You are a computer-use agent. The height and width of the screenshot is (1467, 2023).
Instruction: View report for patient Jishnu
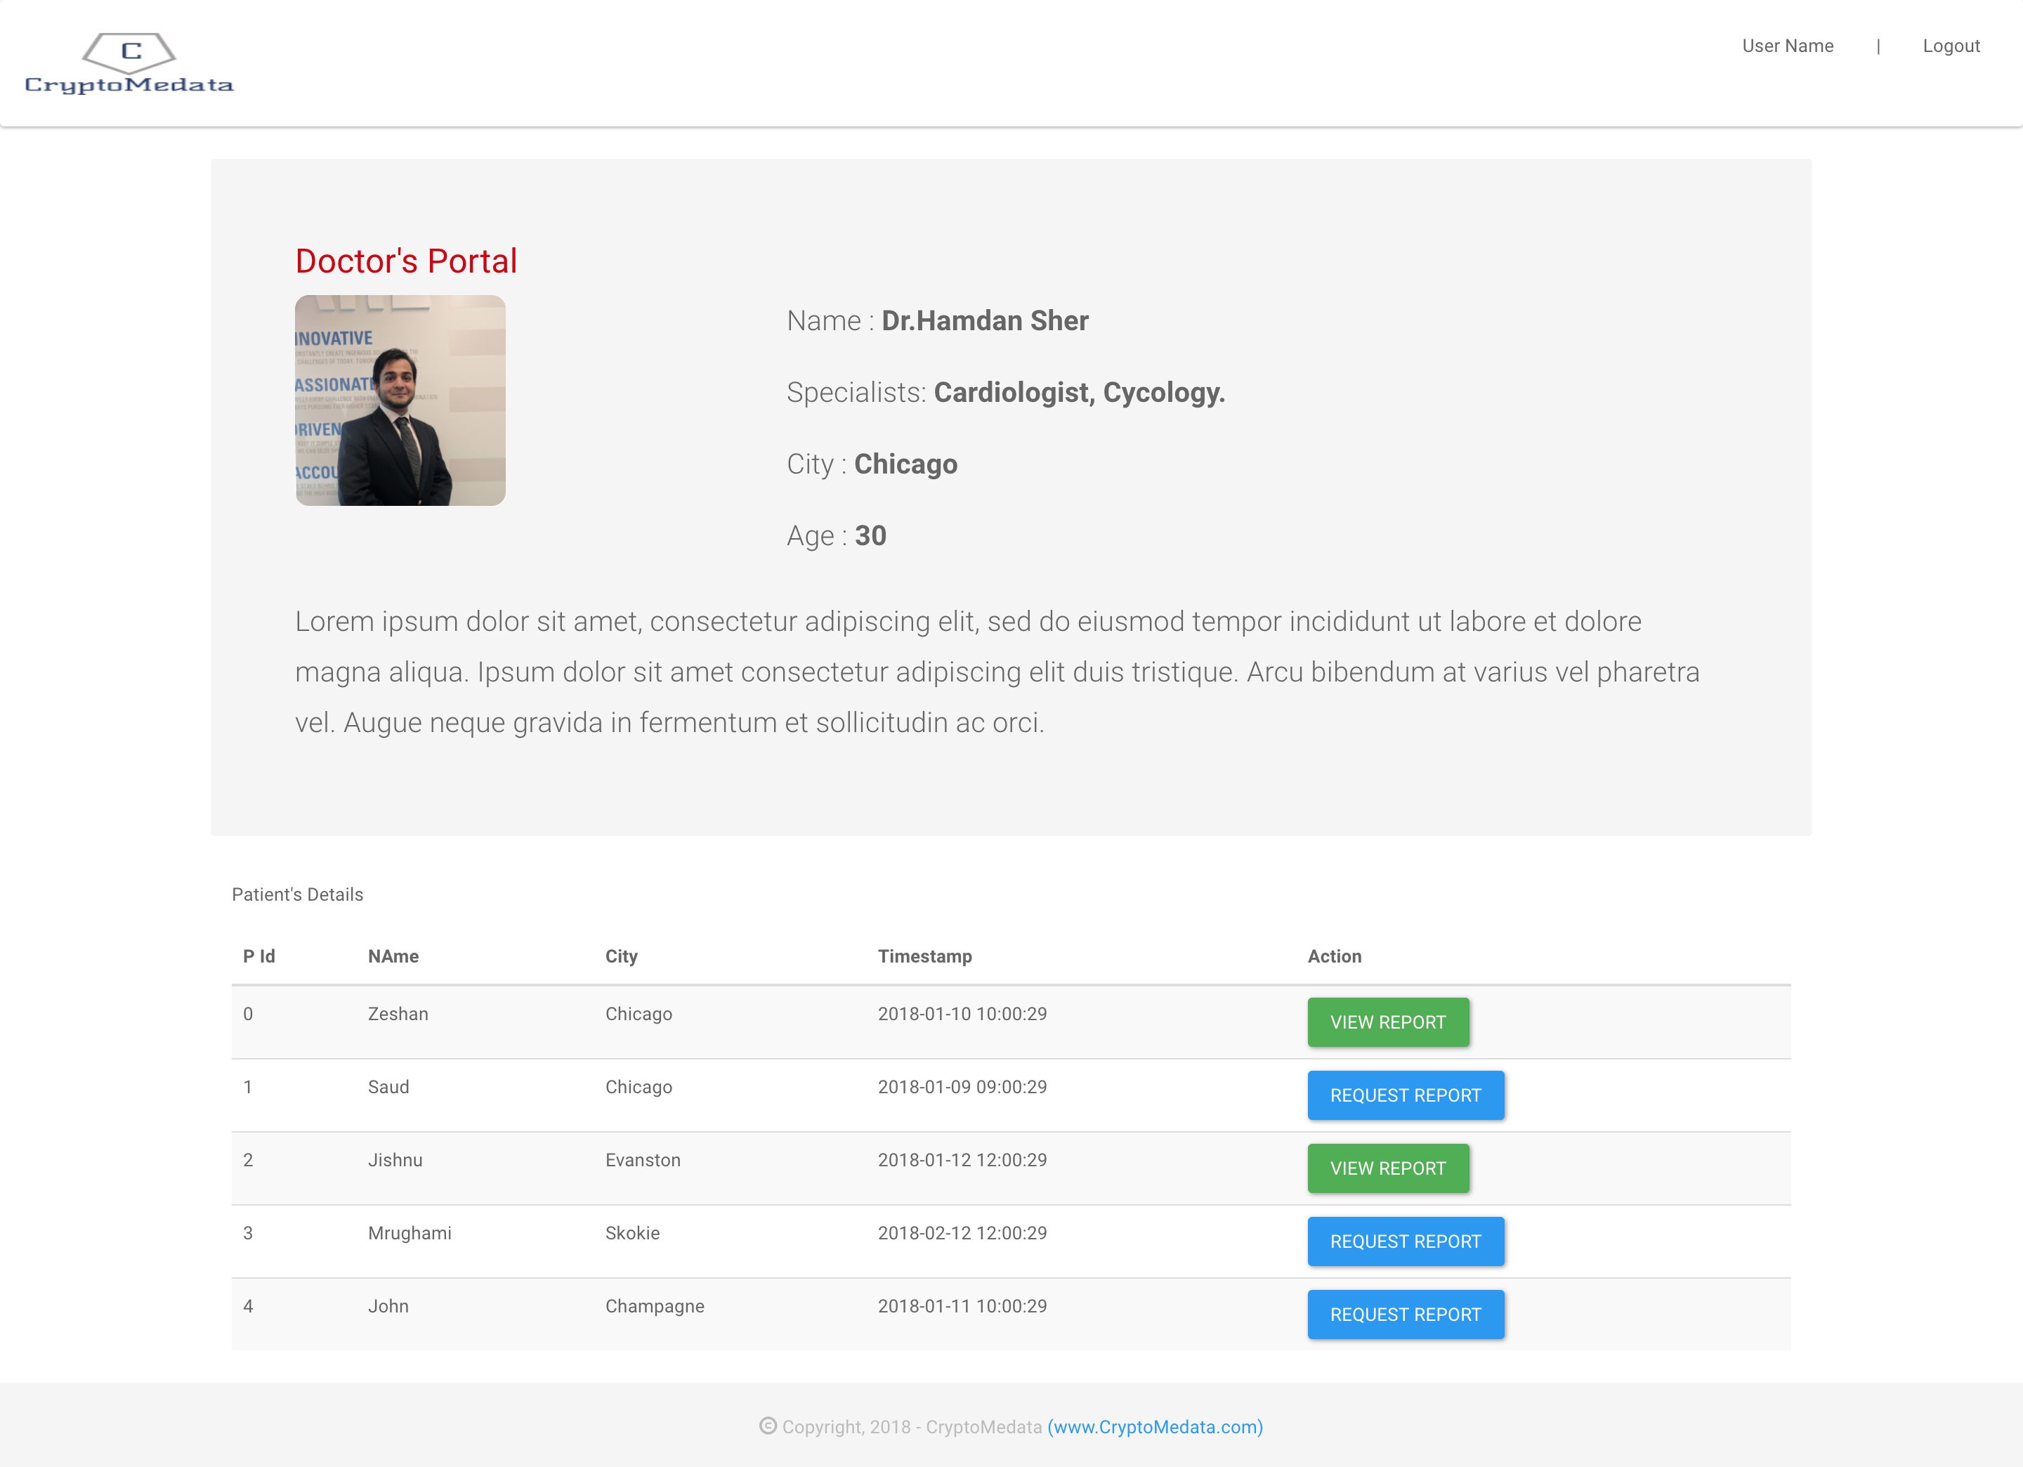point(1387,1168)
